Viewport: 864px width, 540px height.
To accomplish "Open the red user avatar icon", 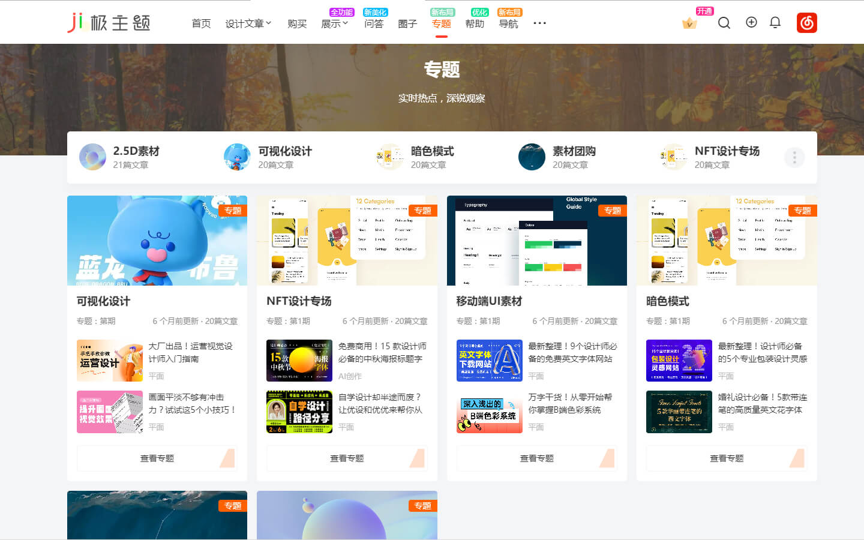I will (806, 23).
